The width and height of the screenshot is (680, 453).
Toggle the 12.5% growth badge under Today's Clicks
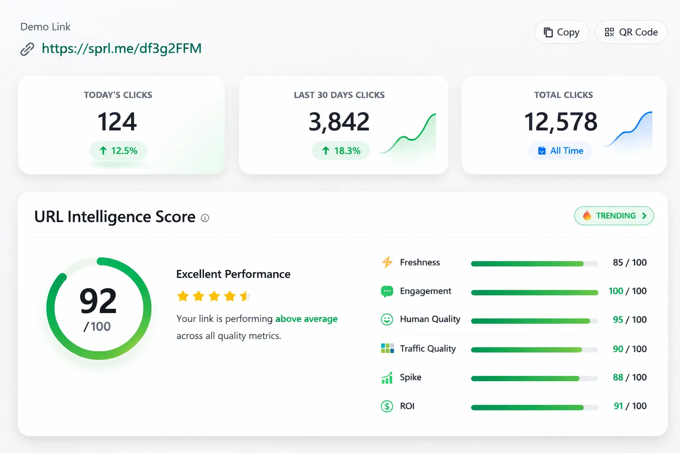pyautogui.click(x=118, y=150)
